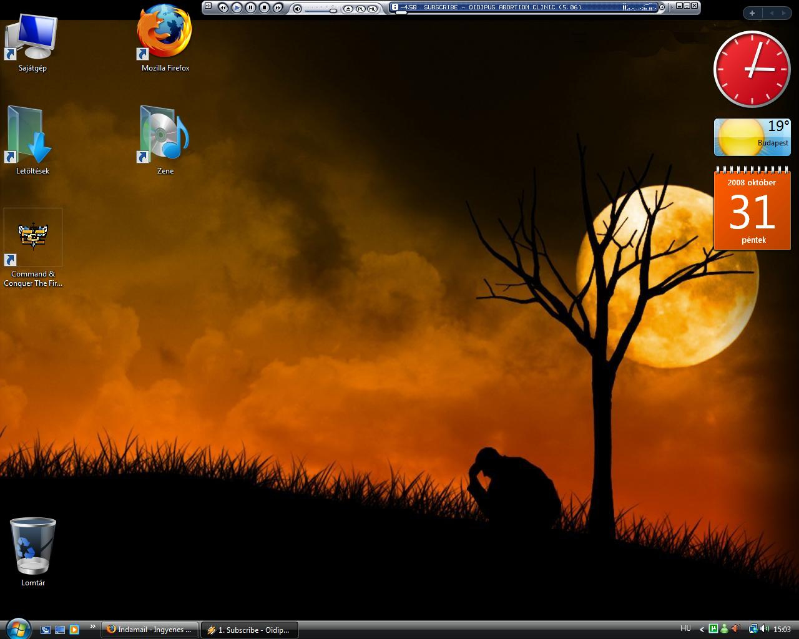Image resolution: width=799 pixels, height=639 pixels.
Task: Toggle the Winamp media library ML button
Action: pyautogui.click(x=372, y=9)
